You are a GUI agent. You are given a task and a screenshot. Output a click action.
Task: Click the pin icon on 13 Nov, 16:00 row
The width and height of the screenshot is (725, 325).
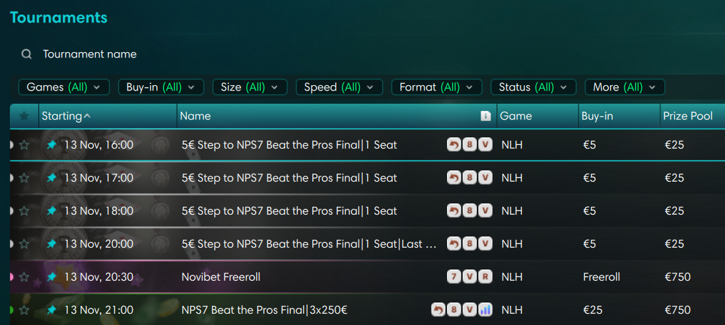(52, 145)
